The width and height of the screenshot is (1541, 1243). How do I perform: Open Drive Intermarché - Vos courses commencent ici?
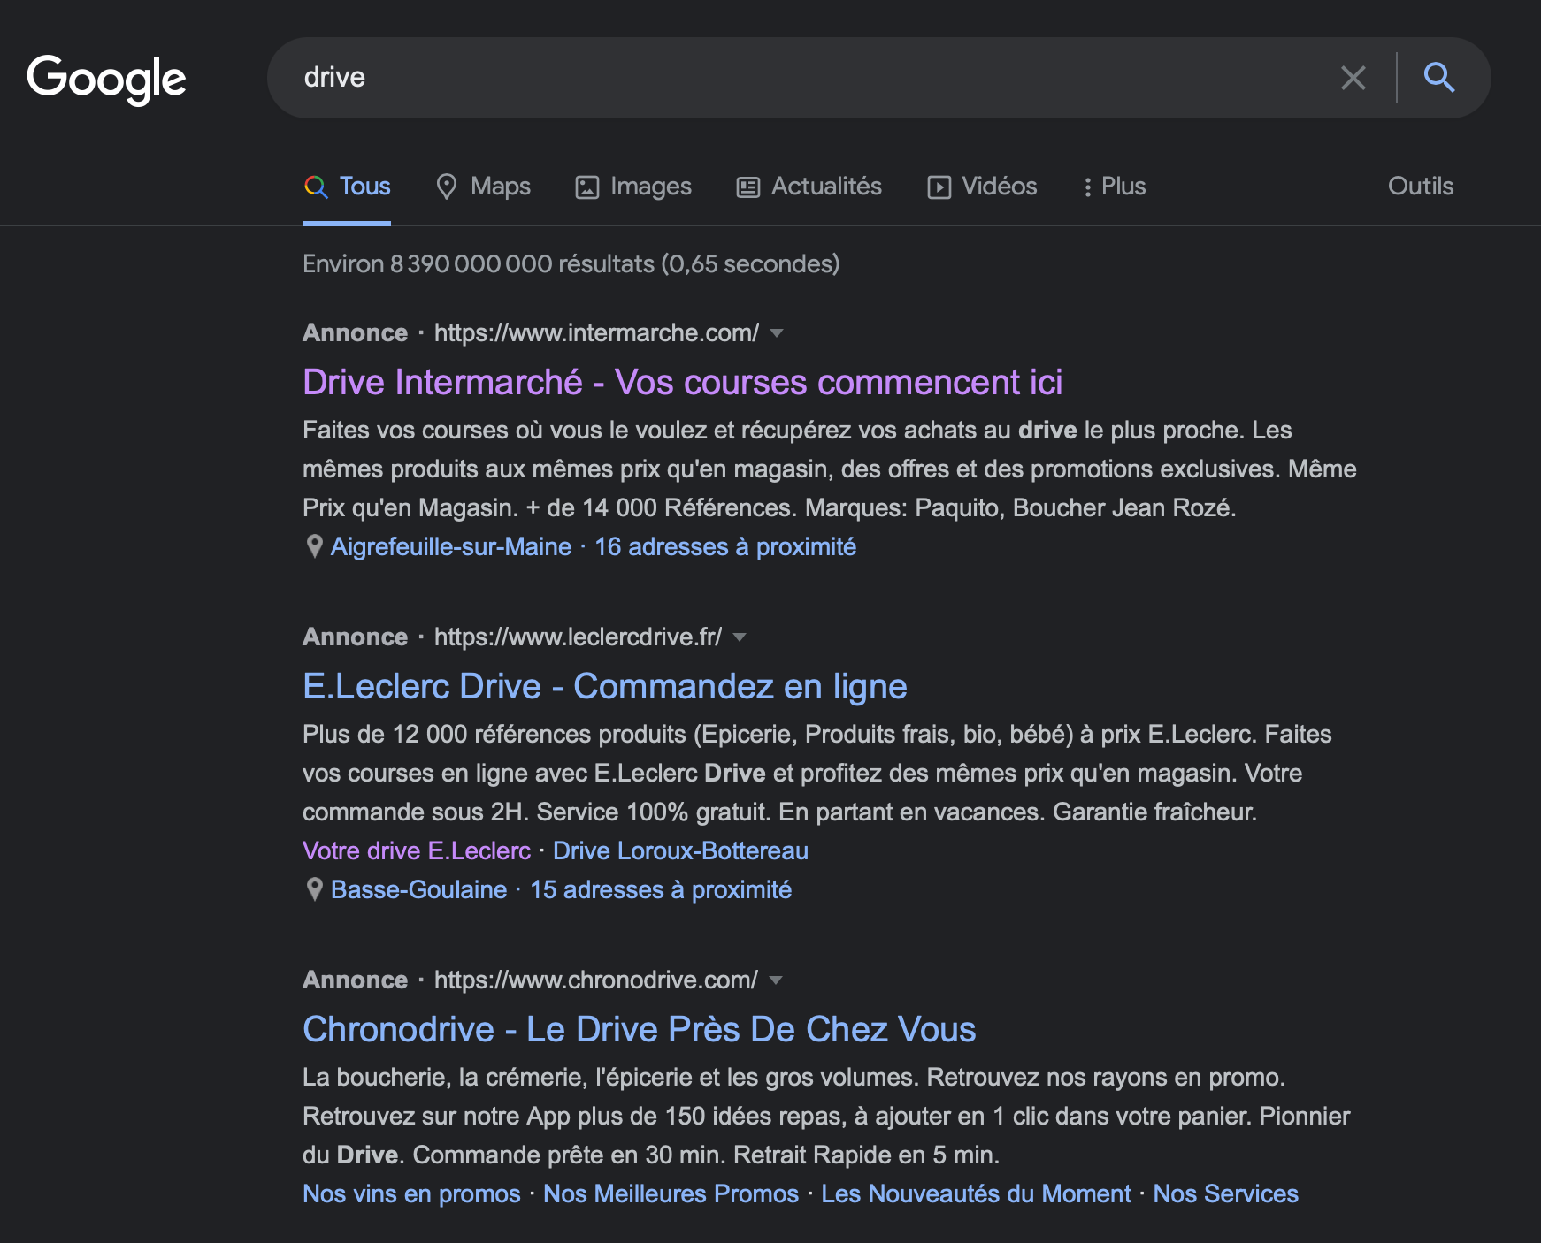pos(682,383)
